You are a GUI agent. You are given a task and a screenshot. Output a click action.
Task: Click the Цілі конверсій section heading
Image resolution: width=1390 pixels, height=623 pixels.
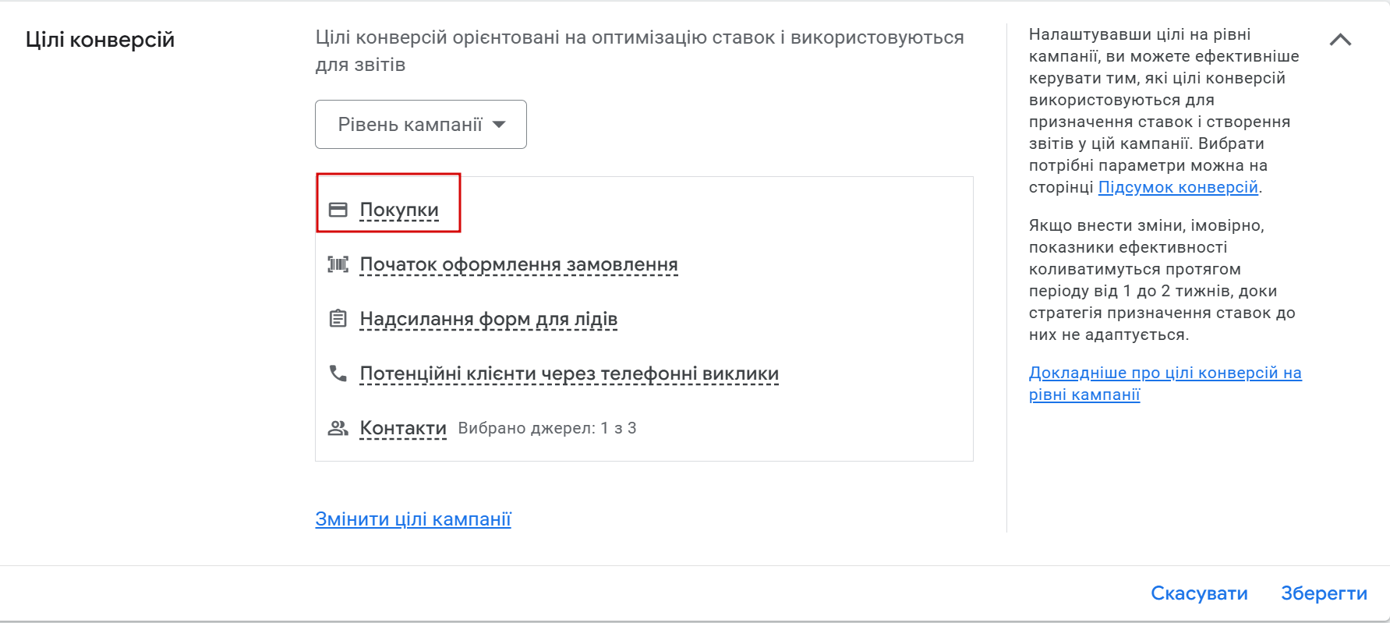click(100, 40)
